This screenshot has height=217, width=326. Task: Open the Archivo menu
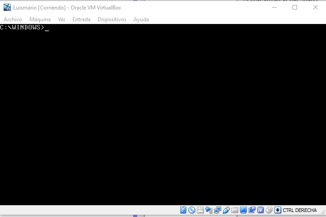[x=13, y=19]
